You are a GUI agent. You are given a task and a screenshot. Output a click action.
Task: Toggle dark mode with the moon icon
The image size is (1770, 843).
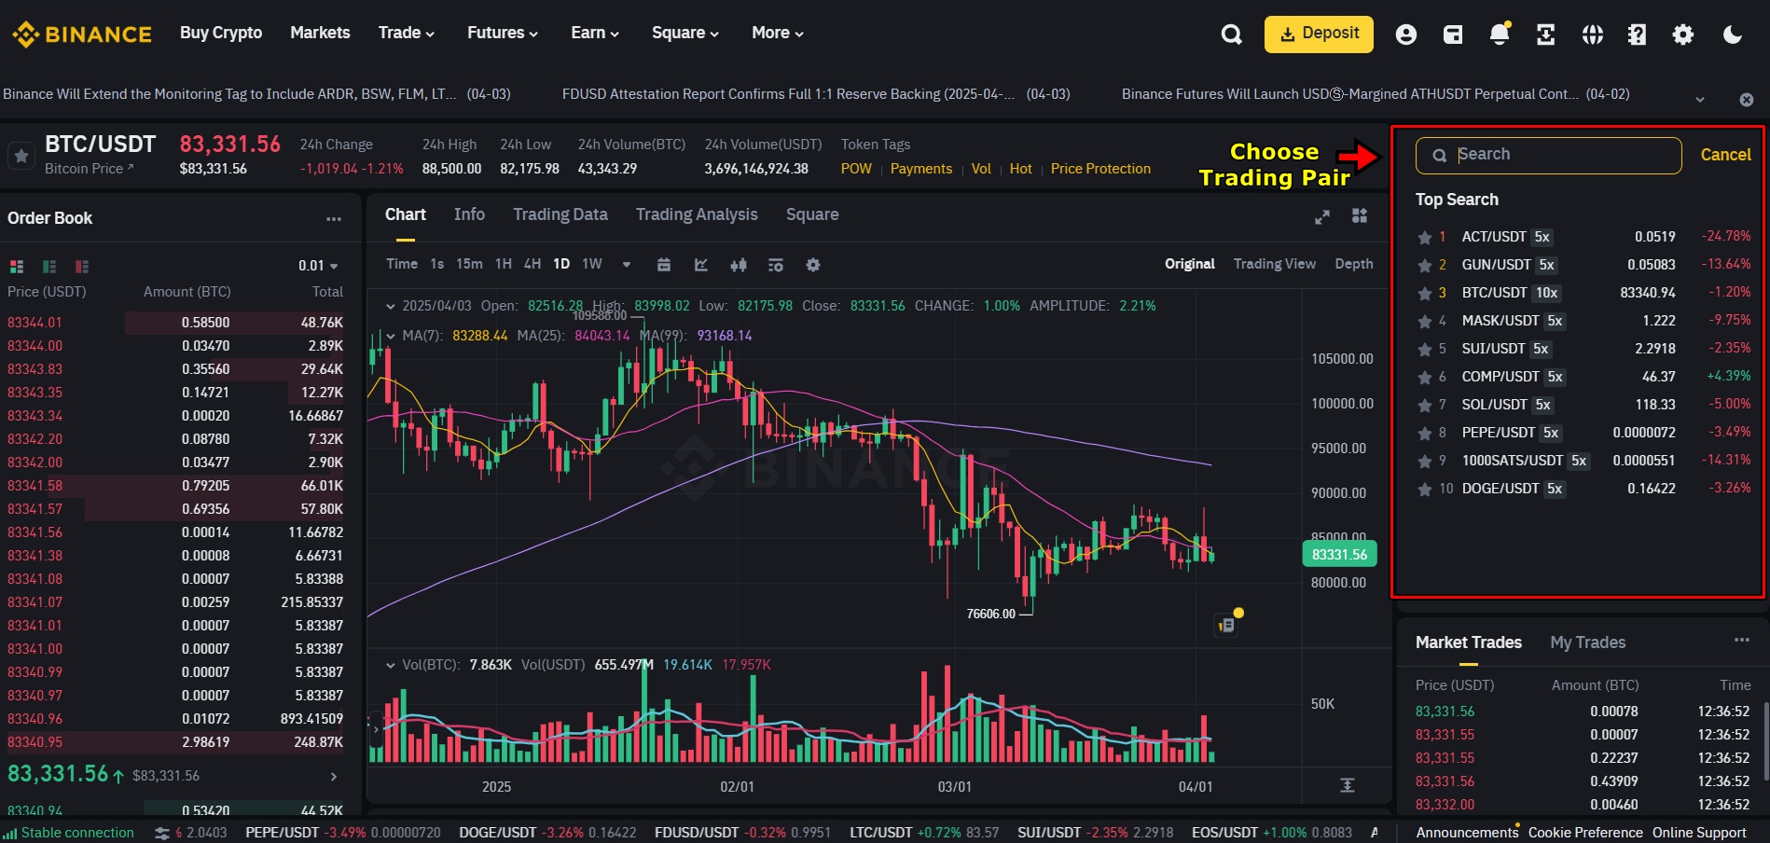tap(1733, 34)
